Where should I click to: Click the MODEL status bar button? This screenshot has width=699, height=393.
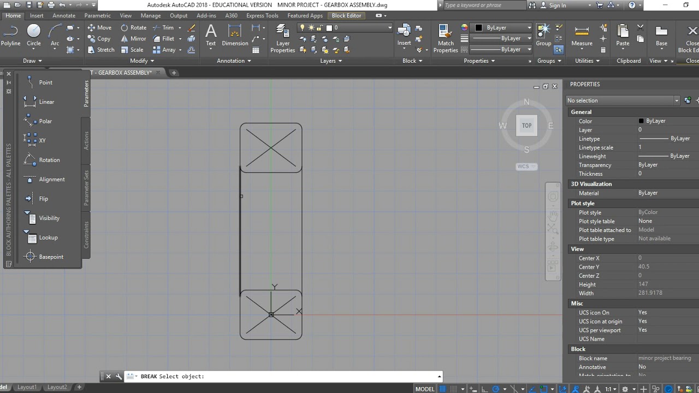point(425,389)
